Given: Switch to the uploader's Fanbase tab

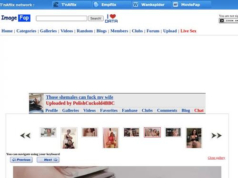Looking at the screenshot, I should tap(129, 110).
